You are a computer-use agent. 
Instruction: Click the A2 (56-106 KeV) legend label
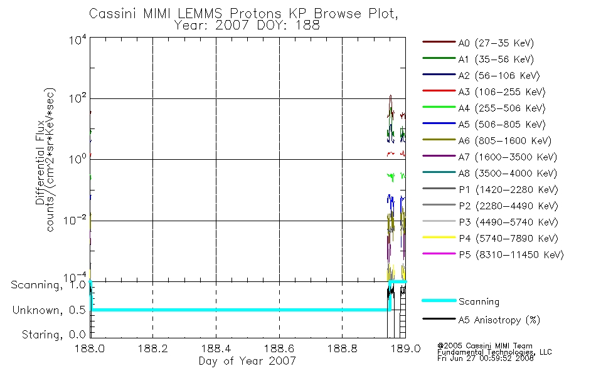tap(499, 76)
